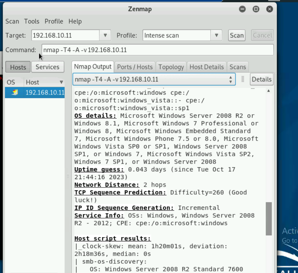Open the Host Details tab

point(206,67)
